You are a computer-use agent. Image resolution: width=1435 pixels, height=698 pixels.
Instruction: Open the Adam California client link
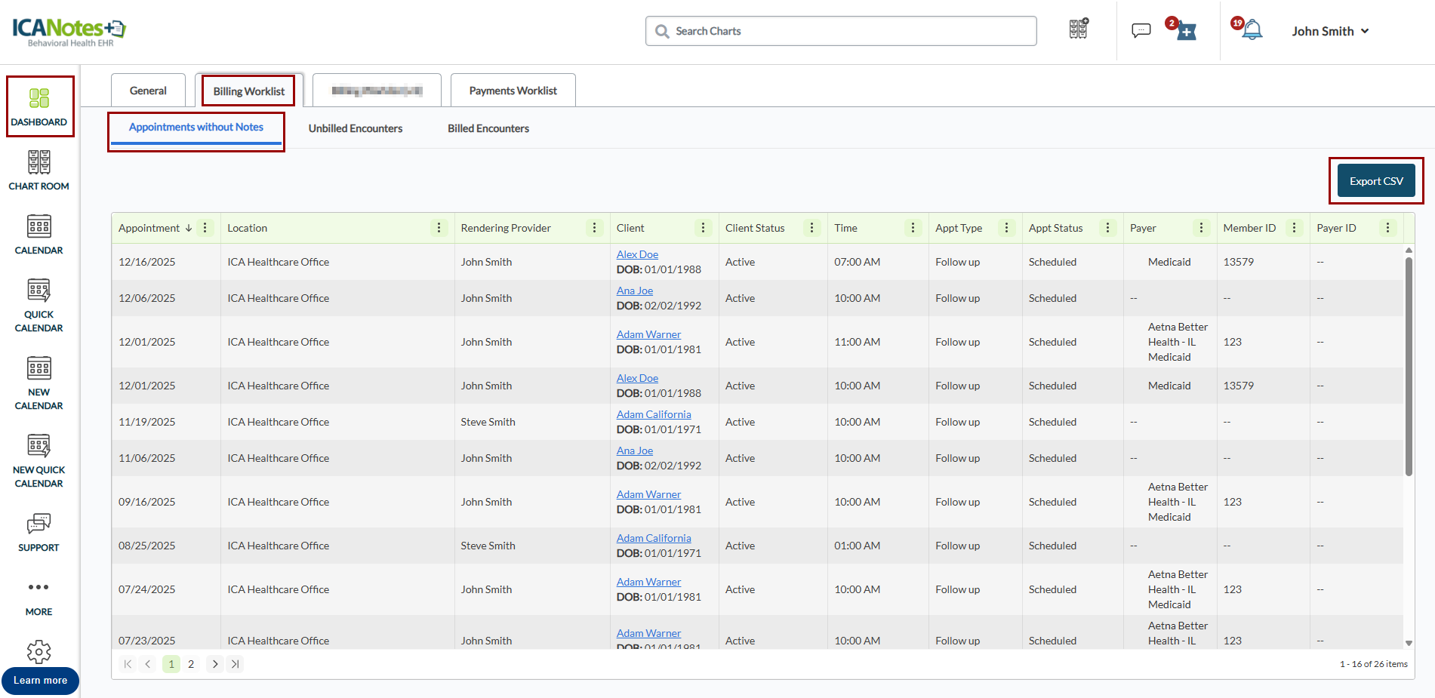[653, 414]
